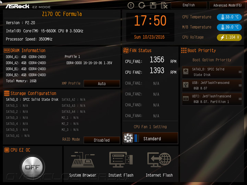Click the DDR4_A1: 4GB (DDR4-2400) entry
Image resolution: width=247 pixels, height=185 pixels.
coord(26,57)
